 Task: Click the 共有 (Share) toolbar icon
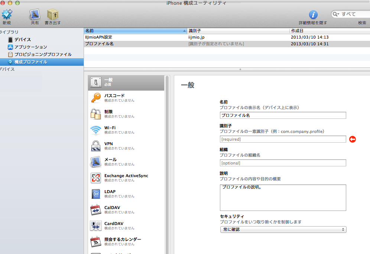click(35, 15)
